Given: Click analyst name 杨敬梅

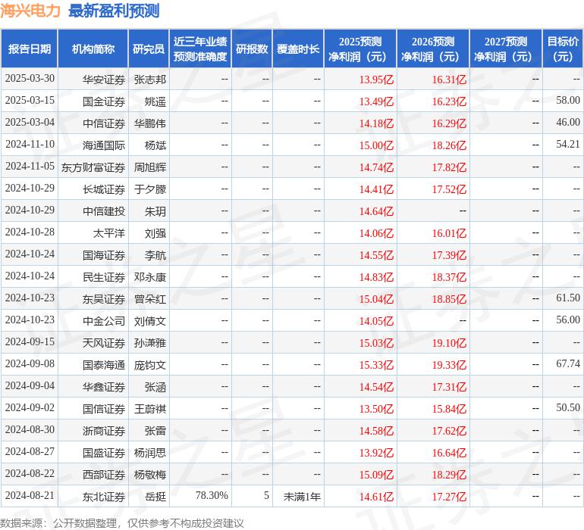Looking at the screenshot, I should (149, 475).
